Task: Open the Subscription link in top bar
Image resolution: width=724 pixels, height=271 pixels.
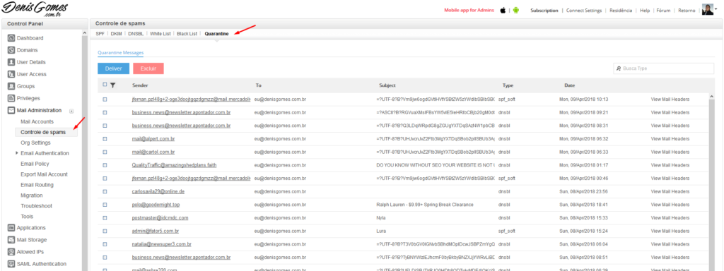Action: tap(544, 10)
